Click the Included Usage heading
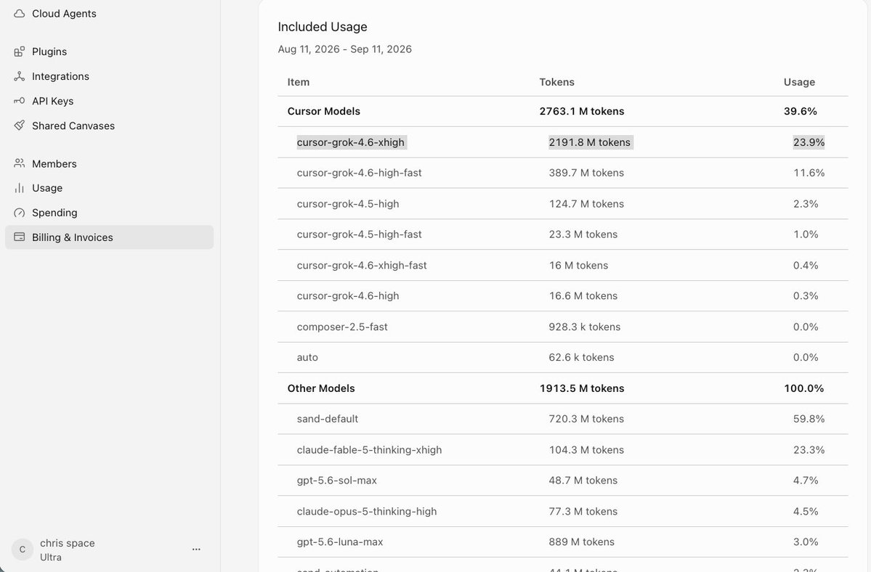Image resolution: width=871 pixels, height=572 pixels. [323, 27]
